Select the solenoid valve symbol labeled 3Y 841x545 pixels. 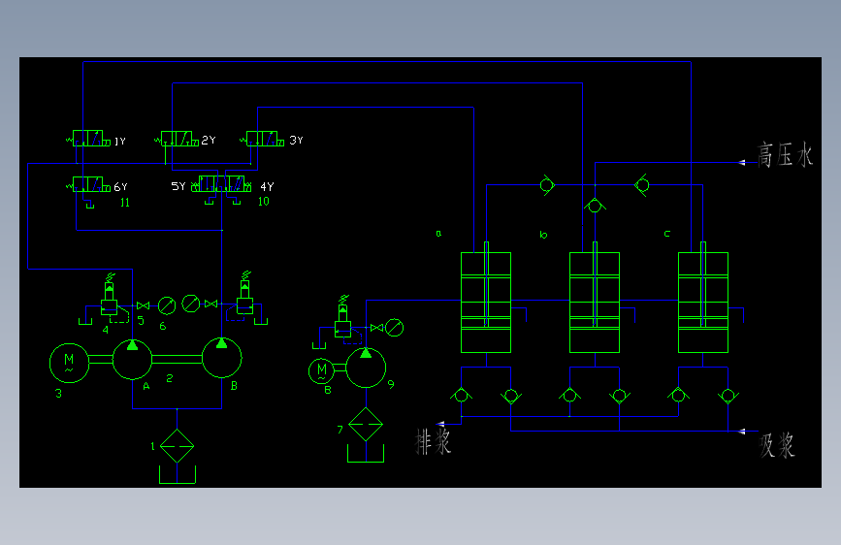[x=262, y=139]
